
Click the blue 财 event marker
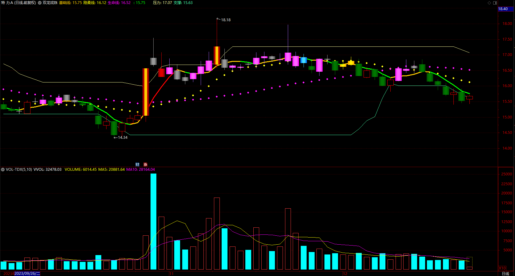(x=137, y=165)
